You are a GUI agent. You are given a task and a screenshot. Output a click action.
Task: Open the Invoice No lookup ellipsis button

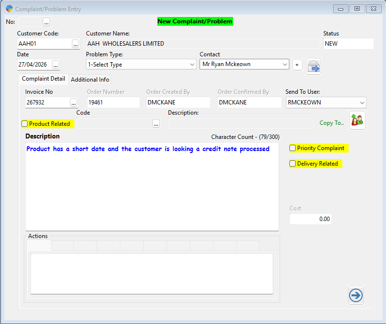point(73,102)
